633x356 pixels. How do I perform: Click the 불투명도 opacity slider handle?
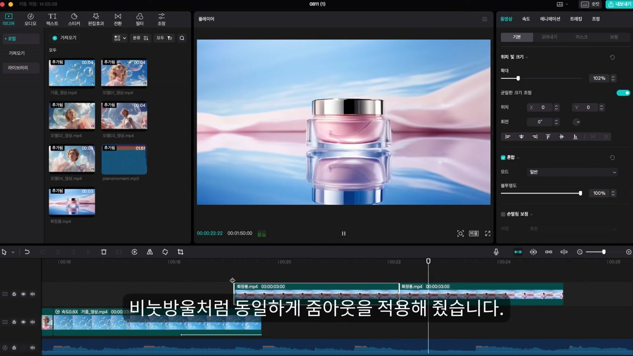[x=580, y=193]
